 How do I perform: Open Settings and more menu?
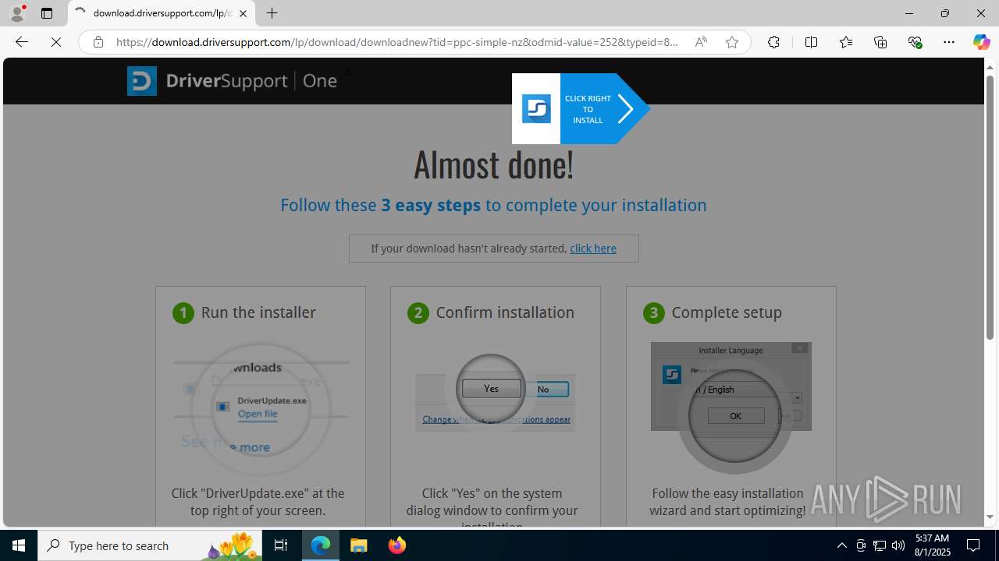tap(949, 42)
